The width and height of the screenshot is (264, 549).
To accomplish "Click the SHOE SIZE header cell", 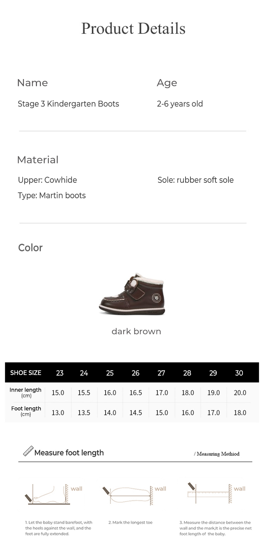I will click(x=26, y=373).
